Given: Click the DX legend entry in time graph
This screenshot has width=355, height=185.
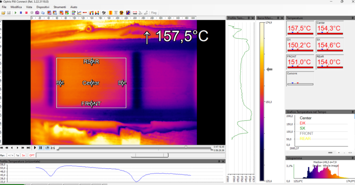Looking at the screenshot, I should click(302, 123).
